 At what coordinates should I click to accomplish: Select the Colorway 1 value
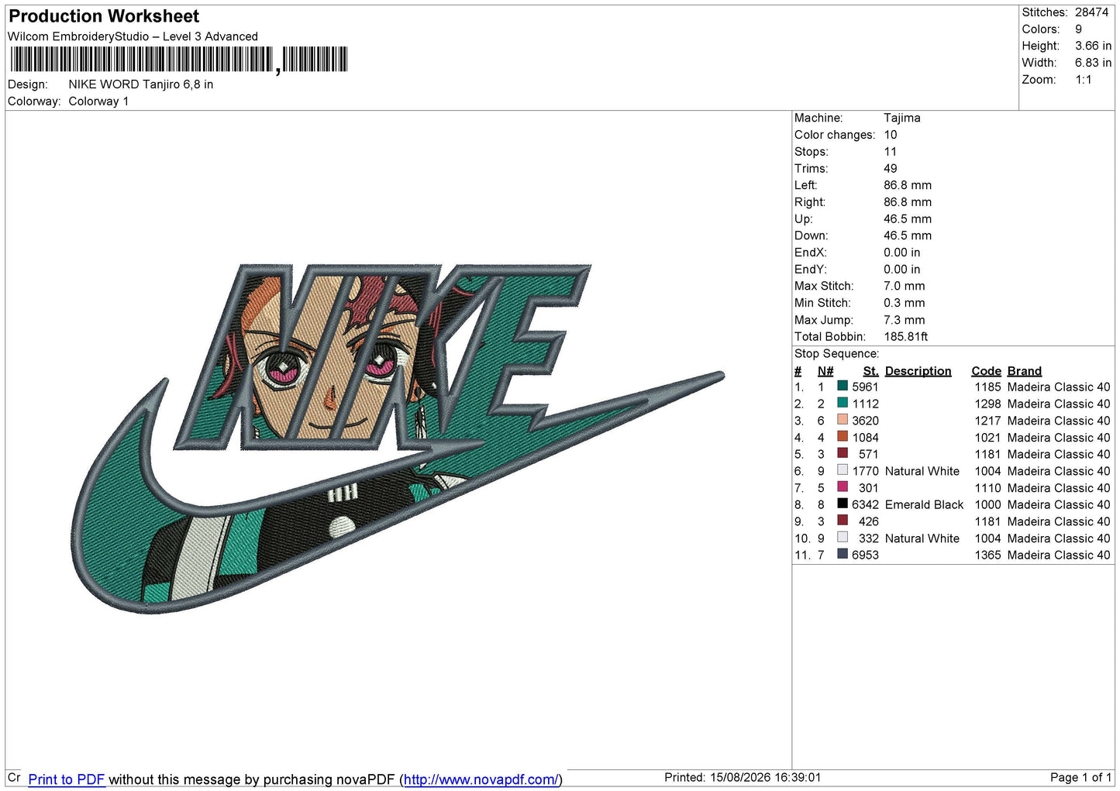click(x=98, y=101)
